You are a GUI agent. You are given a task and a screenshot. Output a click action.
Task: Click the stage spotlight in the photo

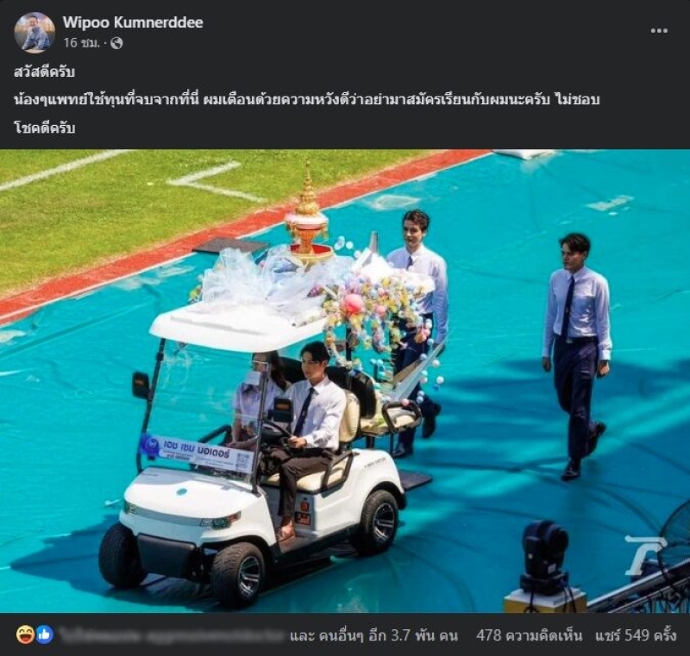pos(545,556)
